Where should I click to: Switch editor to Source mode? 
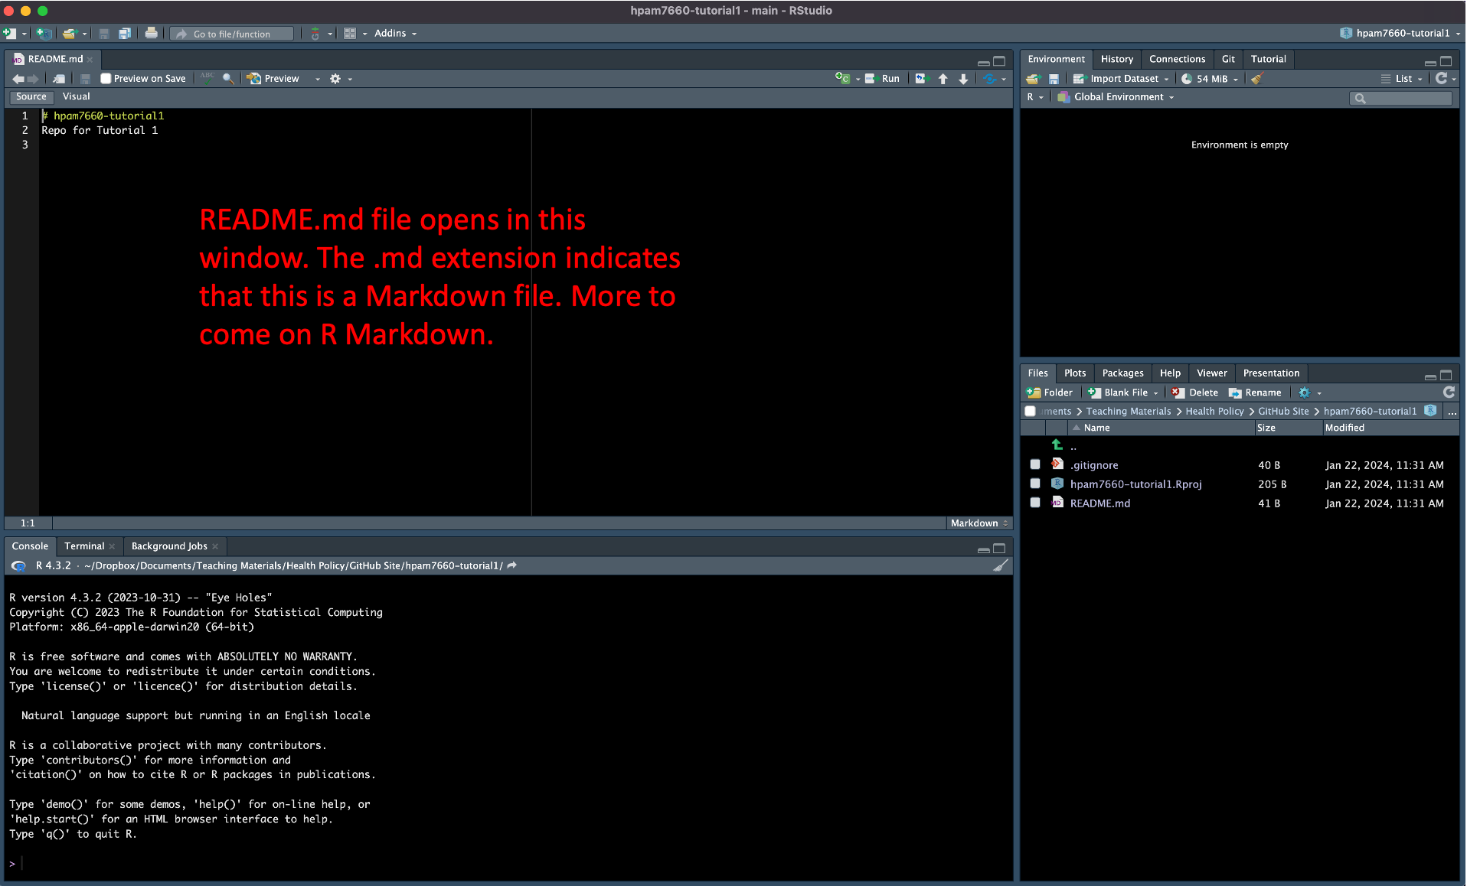click(31, 96)
